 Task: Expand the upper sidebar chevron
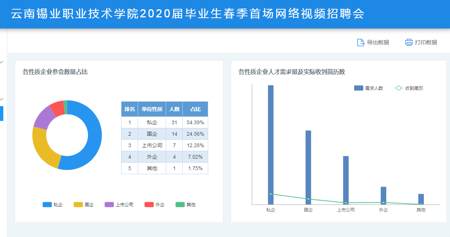pyautogui.click(x=2, y=62)
